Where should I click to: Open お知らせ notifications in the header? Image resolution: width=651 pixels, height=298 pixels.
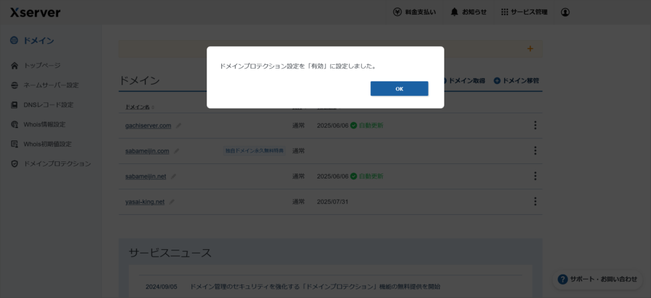coord(469,12)
